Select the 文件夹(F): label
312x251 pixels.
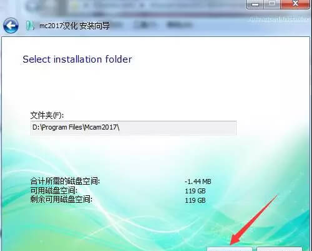47,115
